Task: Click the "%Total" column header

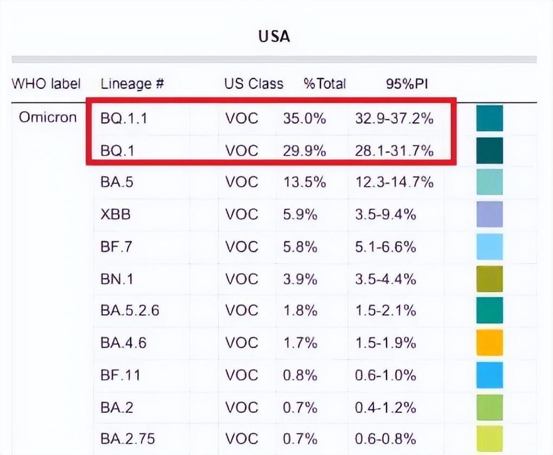Action: point(324,84)
